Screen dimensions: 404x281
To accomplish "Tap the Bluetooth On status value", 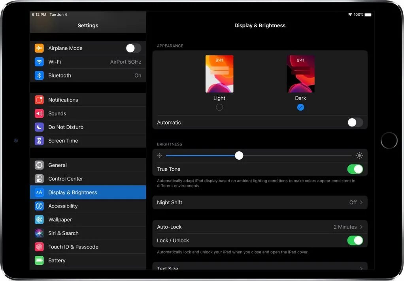I will (138, 75).
